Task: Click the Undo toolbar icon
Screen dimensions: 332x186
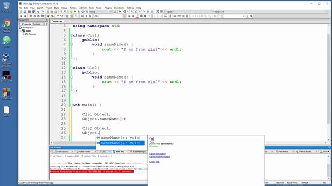Action: [x=38, y=12]
